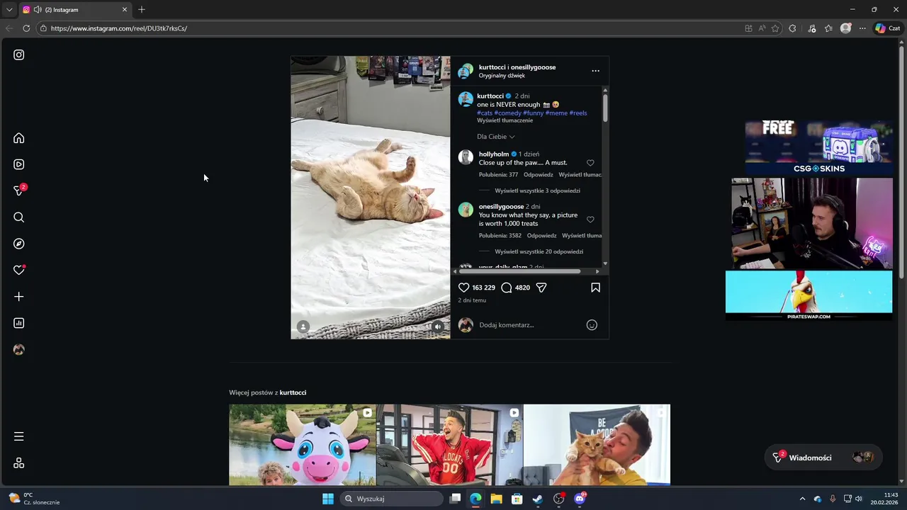Open Instagram home via logo icon

[x=19, y=55]
